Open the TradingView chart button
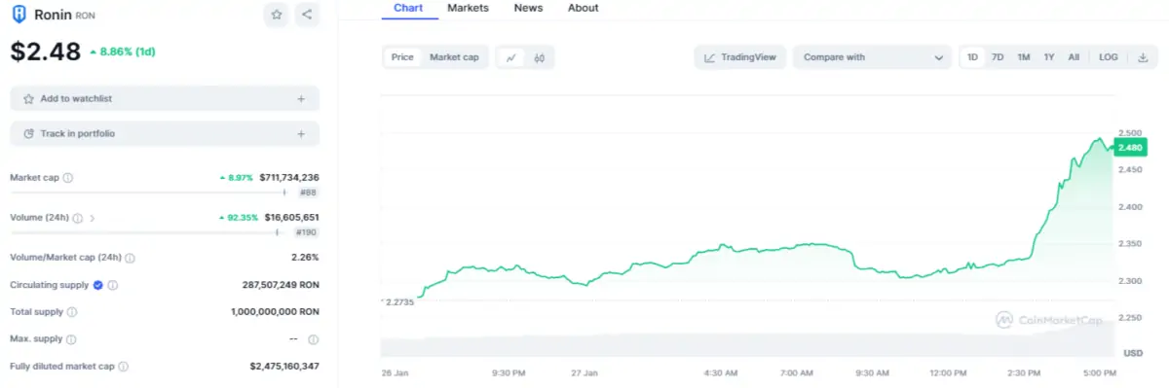The width and height of the screenshot is (1169, 388). (739, 57)
